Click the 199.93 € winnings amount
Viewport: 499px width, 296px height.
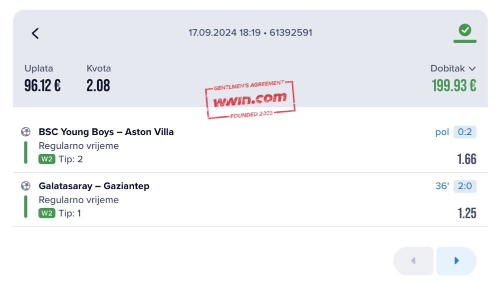coord(454,86)
